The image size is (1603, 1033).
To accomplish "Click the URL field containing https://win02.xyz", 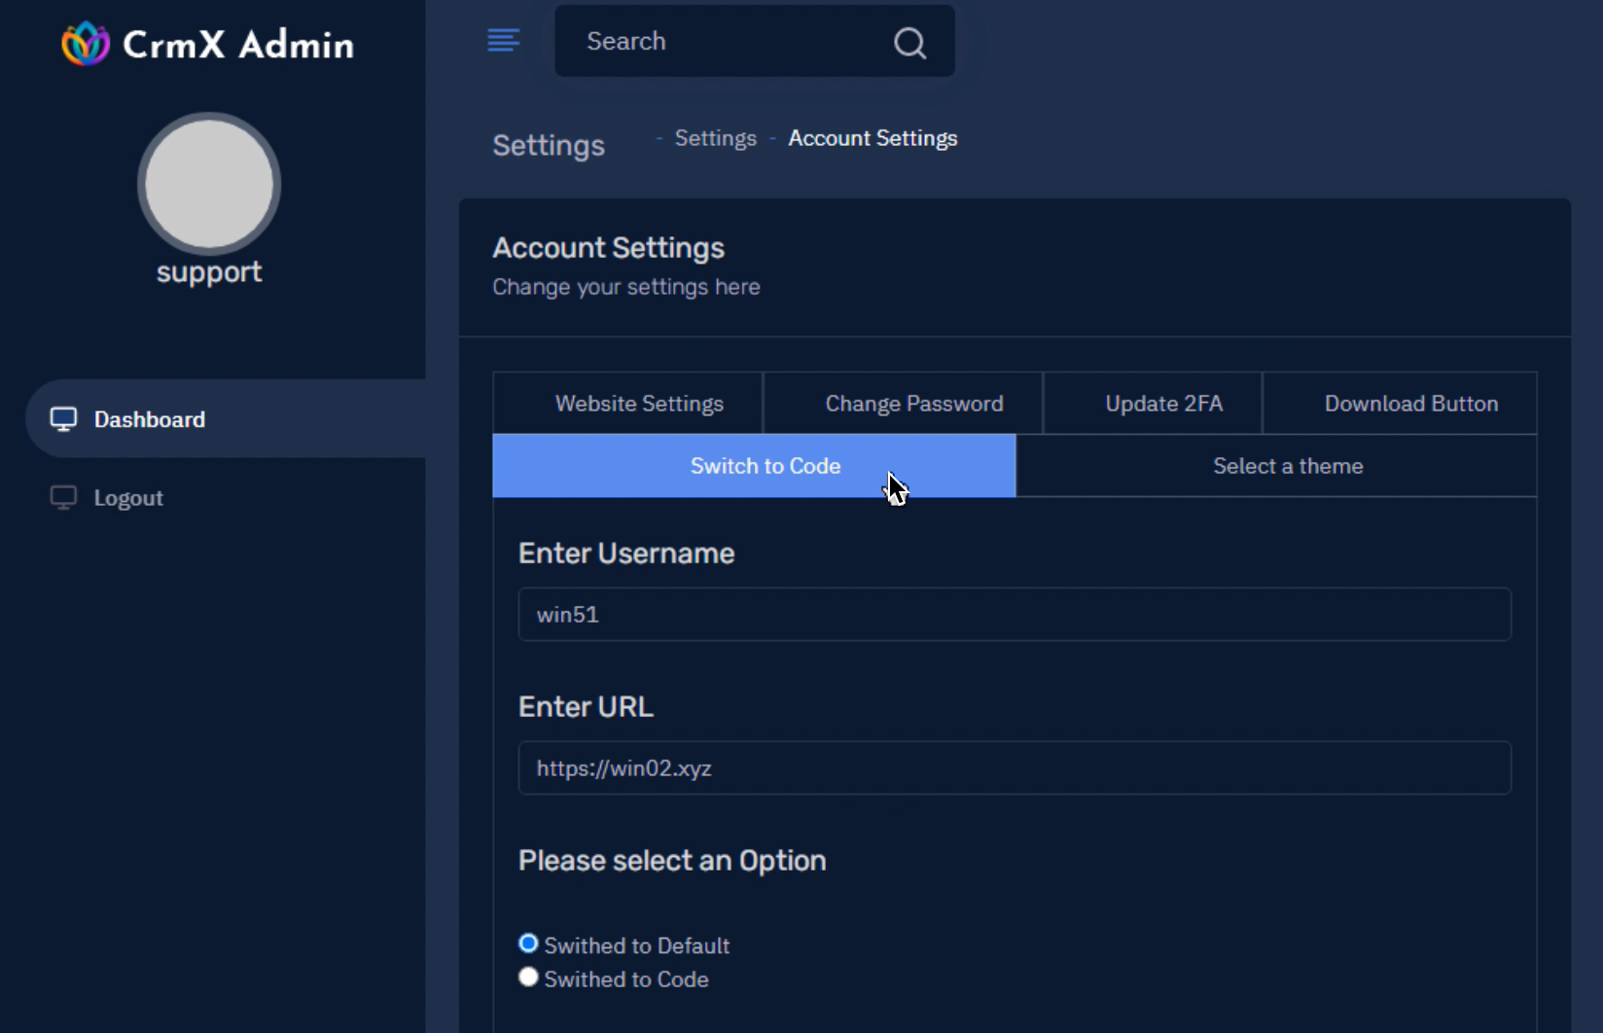I will pyautogui.click(x=1013, y=767).
